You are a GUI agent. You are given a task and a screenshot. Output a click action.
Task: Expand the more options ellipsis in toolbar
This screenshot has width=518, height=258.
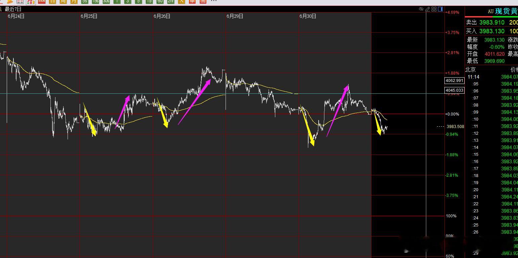coord(213,1)
